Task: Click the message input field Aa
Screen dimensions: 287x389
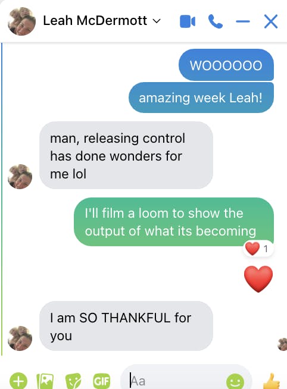Action: (186, 379)
